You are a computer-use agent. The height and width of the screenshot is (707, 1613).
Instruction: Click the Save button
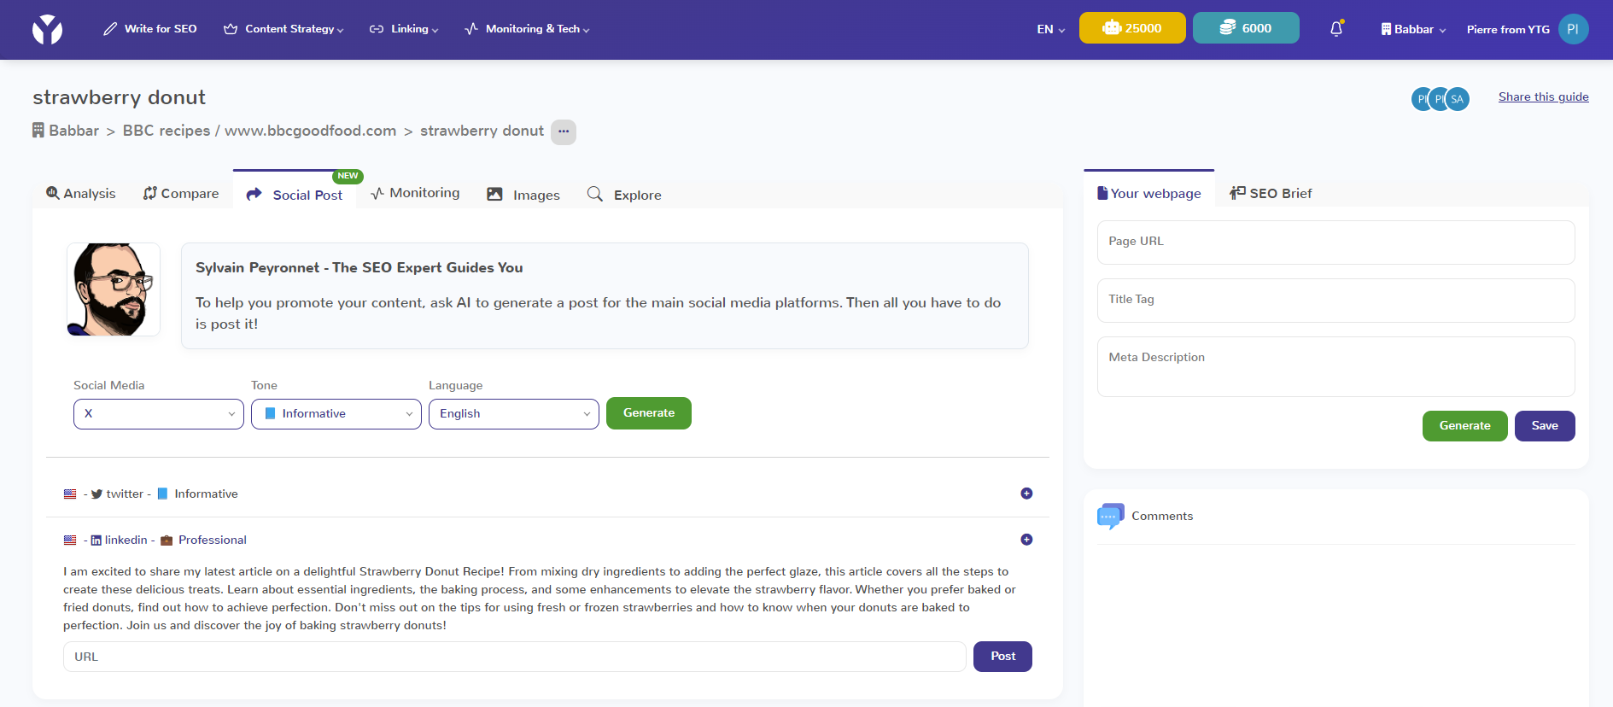[1545, 426]
